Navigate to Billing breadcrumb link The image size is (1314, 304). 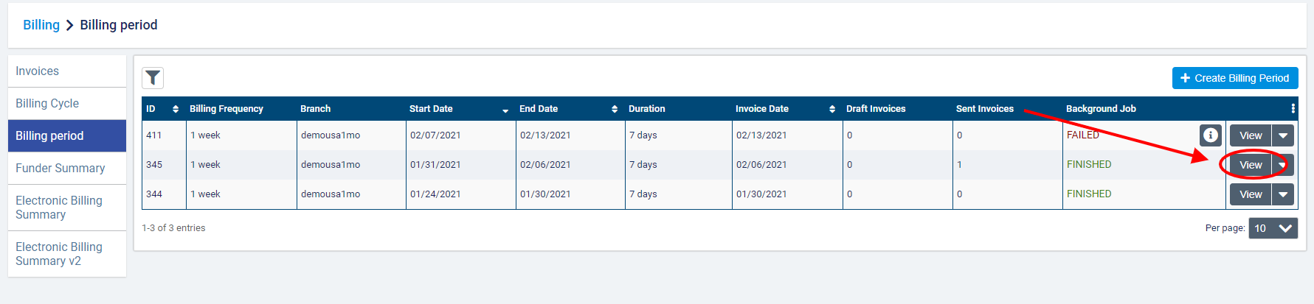[41, 25]
